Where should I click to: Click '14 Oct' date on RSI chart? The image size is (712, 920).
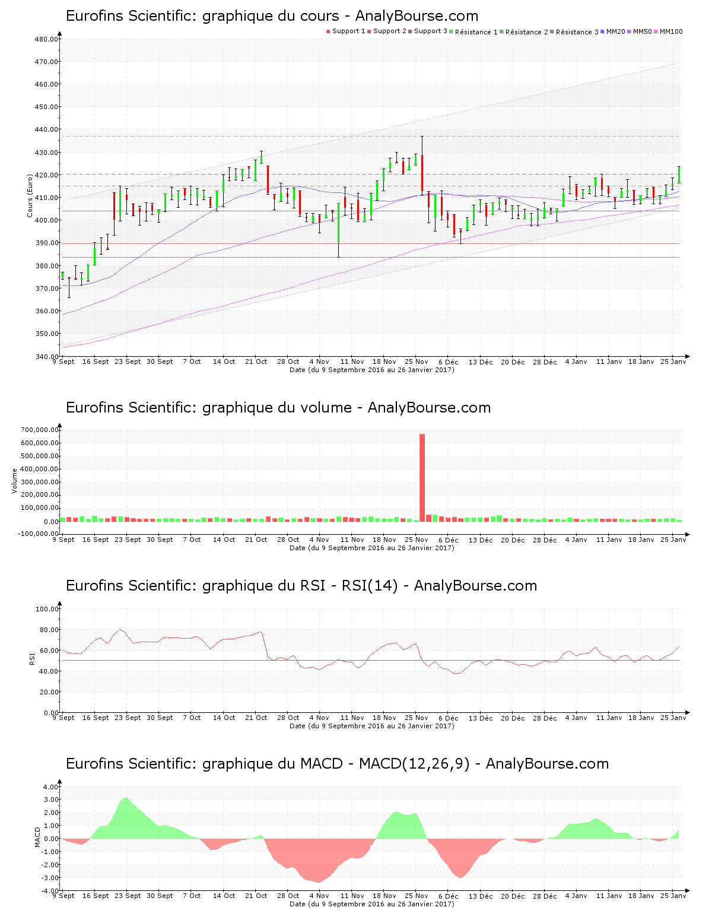(x=224, y=718)
